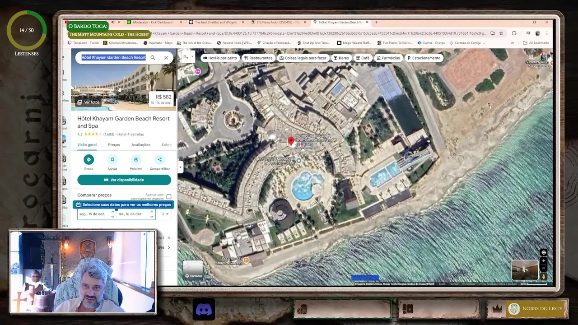Click the Bares filter chip
Screen dimensions: 578x325
(341, 58)
